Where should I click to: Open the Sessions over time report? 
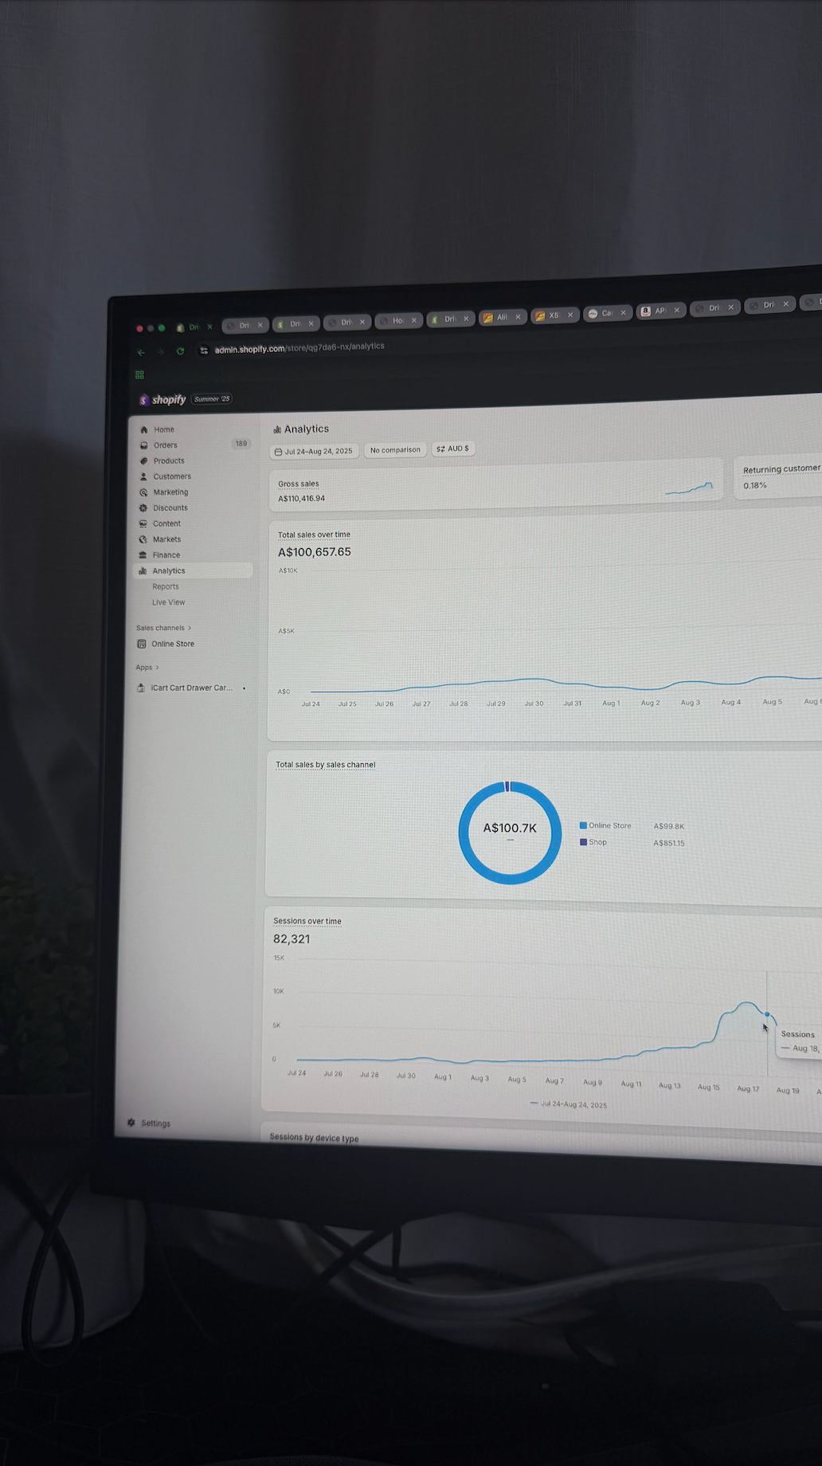click(x=307, y=921)
